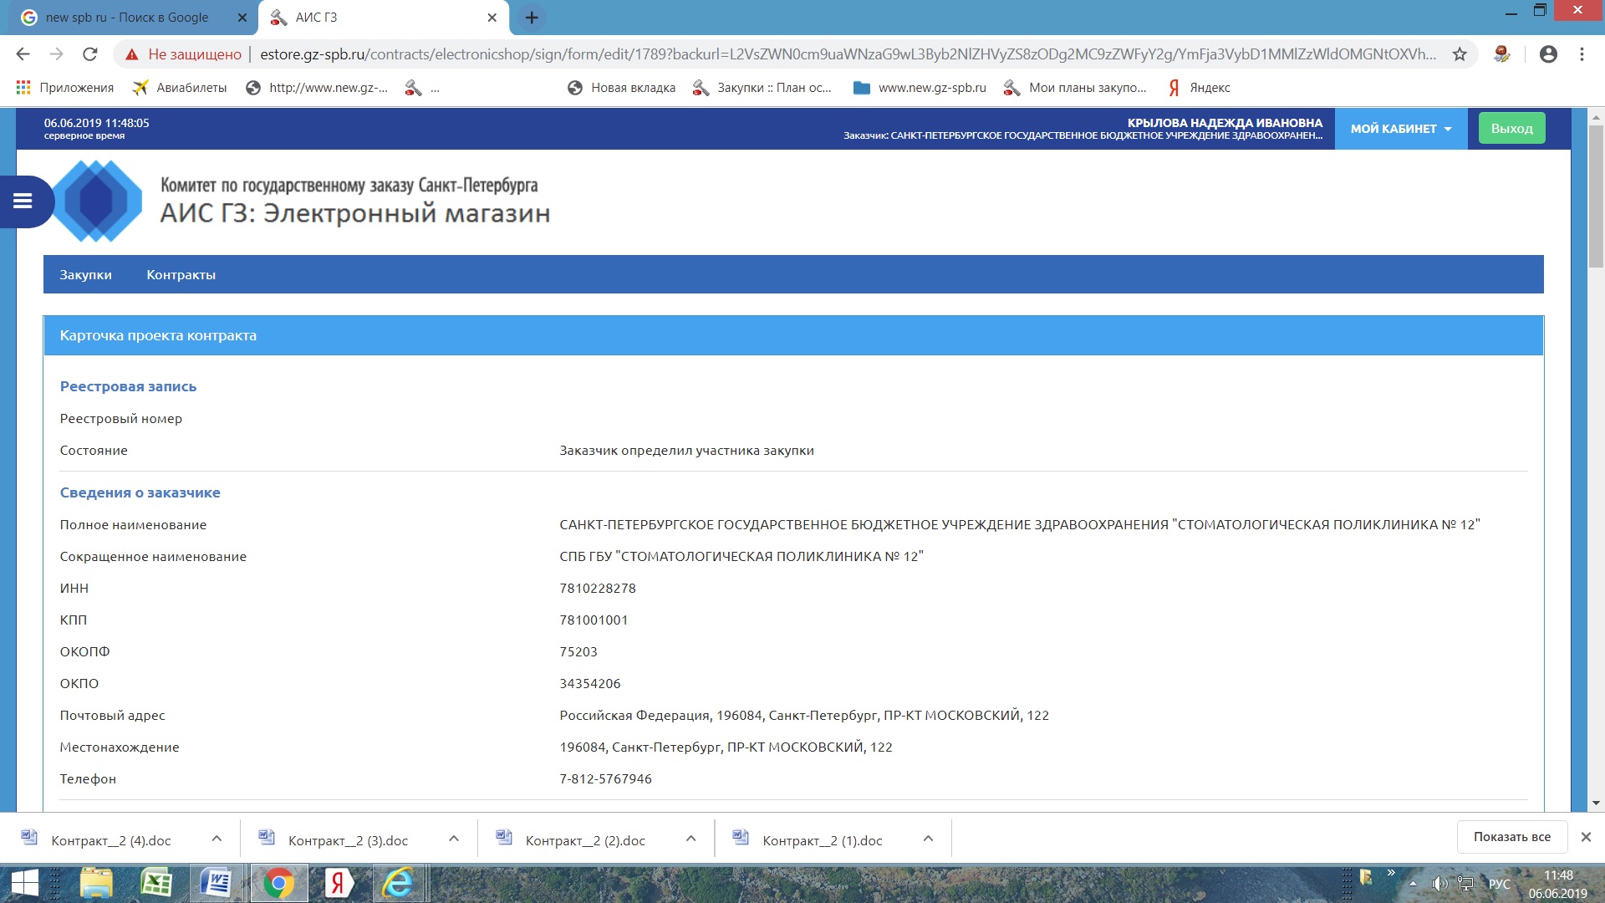This screenshot has width=1605, height=903.
Task: Open the hamburger side menu
Action: pyautogui.click(x=23, y=201)
